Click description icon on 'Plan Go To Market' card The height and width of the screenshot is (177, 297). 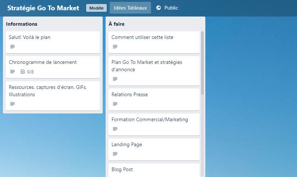point(115,79)
